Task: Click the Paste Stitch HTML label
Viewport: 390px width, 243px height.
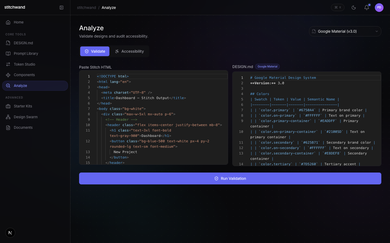Action: (95, 67)
